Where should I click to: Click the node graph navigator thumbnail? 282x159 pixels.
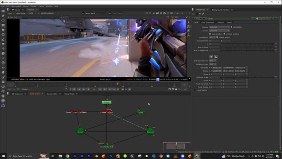pos(175,146)
